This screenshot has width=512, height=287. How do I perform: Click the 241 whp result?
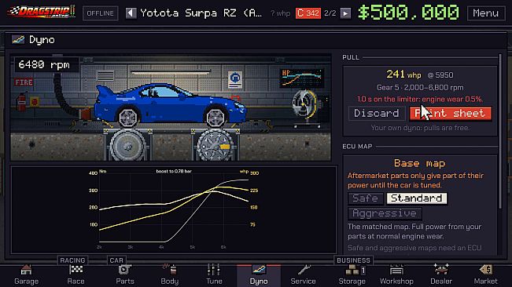403,74
